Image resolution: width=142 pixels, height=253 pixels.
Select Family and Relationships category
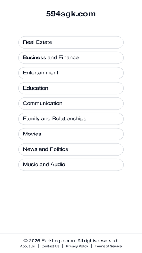(71, 119)
